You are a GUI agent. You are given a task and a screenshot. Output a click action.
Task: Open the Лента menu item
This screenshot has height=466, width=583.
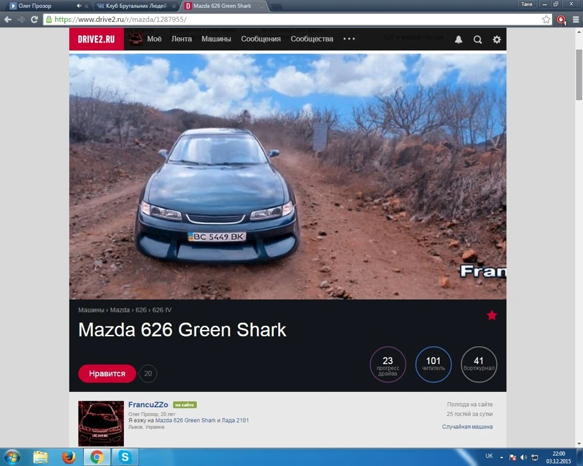click(x=182, y=39)
